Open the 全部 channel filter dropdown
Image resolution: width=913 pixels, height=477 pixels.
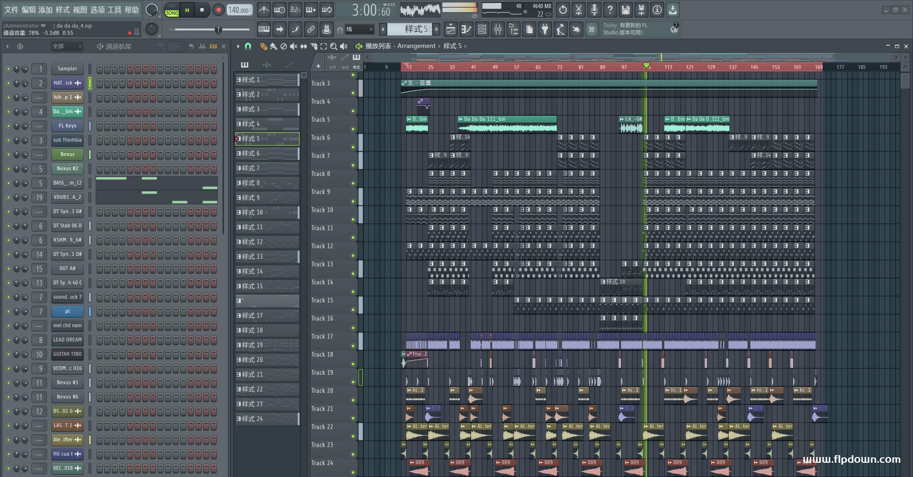(67, 46)
